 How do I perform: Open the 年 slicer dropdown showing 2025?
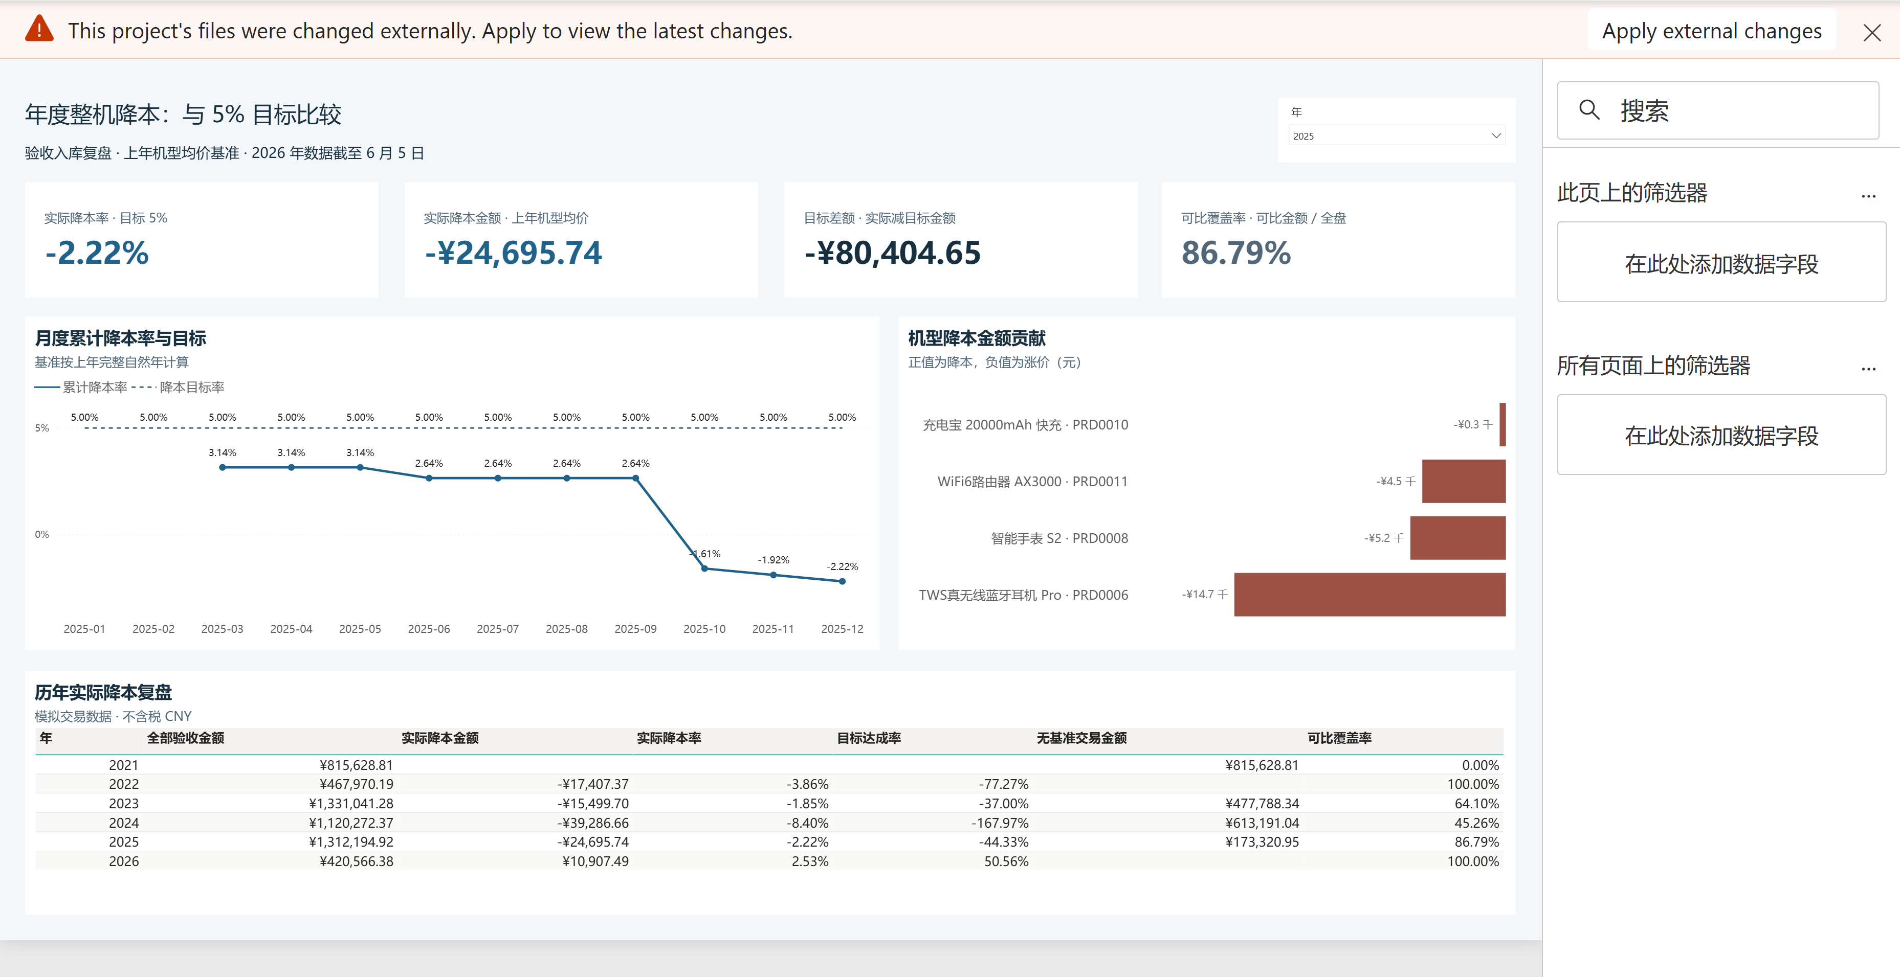pos(1396,135)
